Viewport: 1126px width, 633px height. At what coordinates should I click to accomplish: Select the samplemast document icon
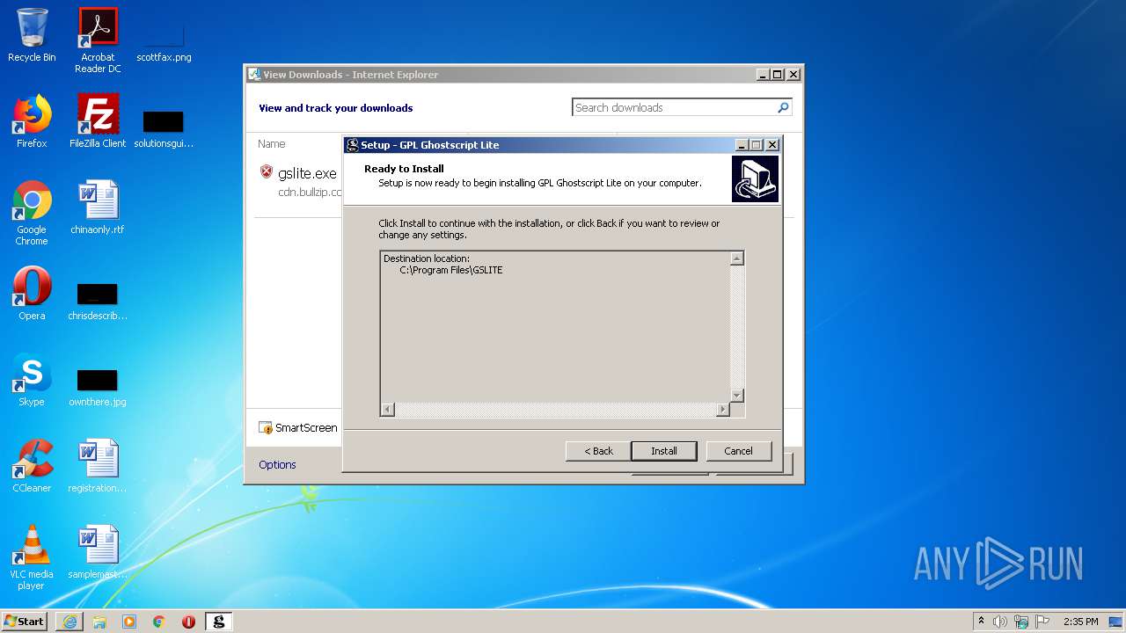(98, 552)
